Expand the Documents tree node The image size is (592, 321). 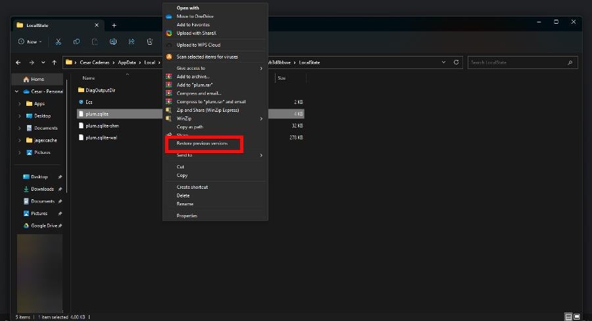tap(20, 128)
